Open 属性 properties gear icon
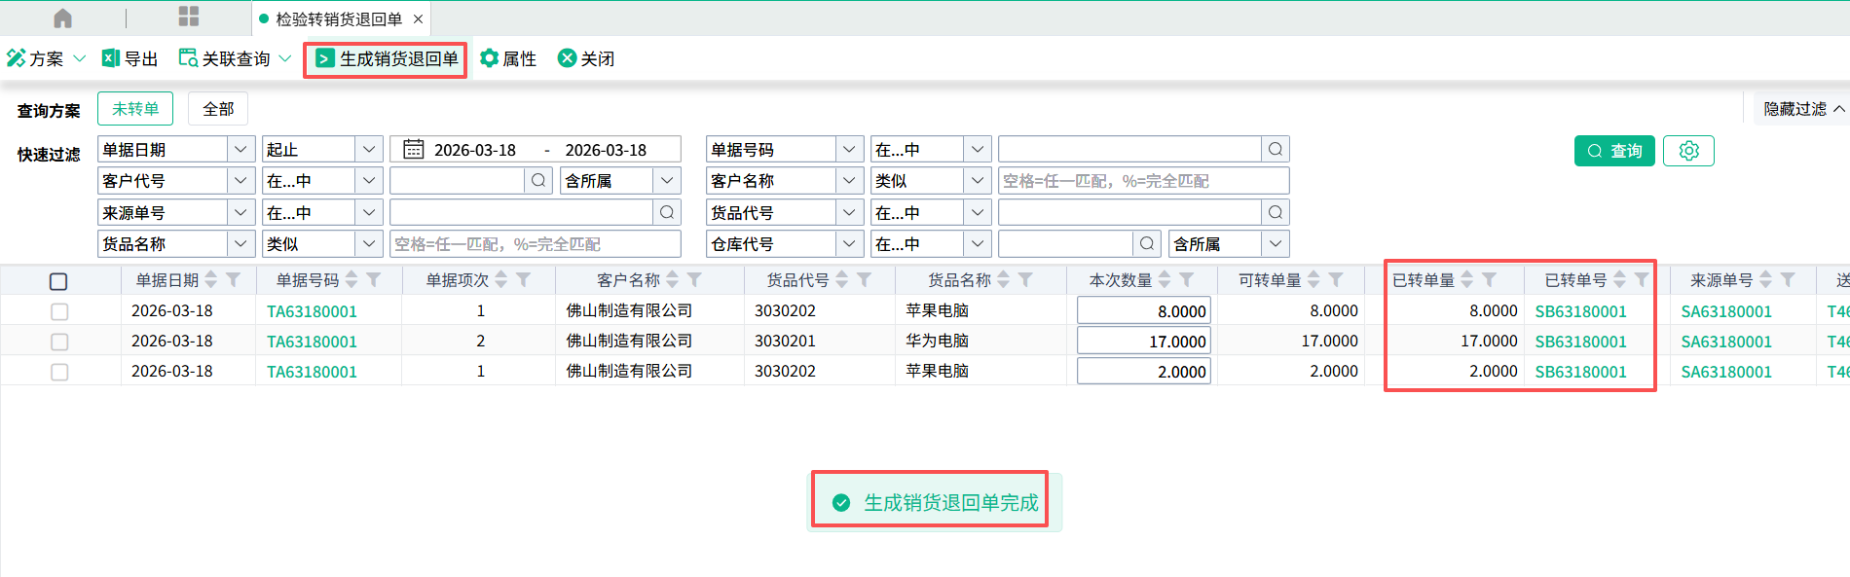This screenshot has width=1850, height=577. [490, 58]
